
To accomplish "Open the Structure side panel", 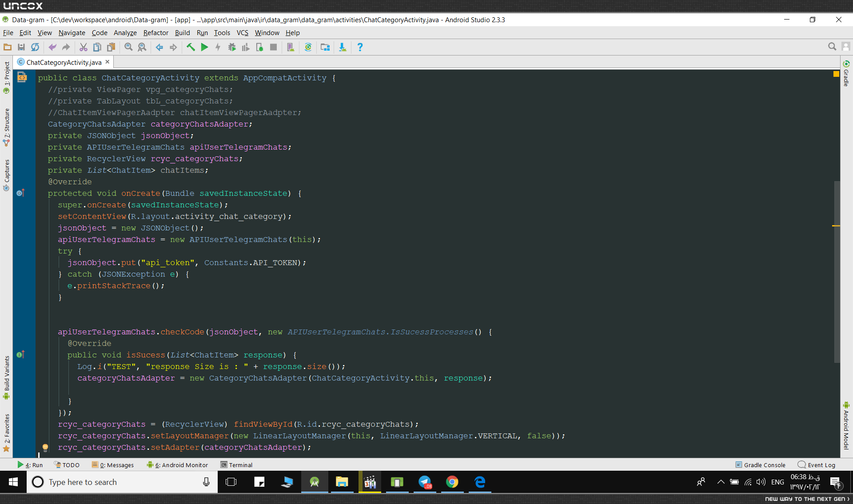I will pyautogui.click(x=6, y=127).
